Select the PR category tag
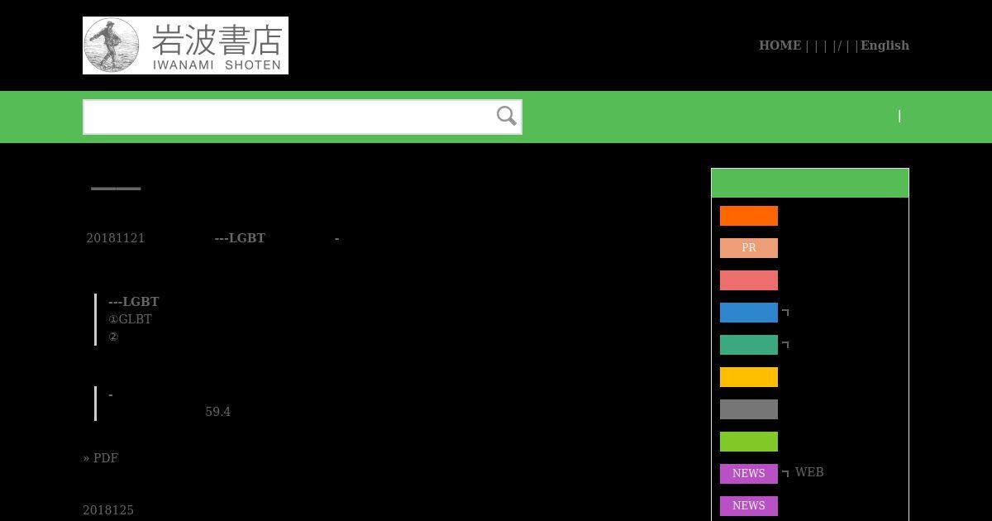This screenshot has height=521, width=992. pyautogui.click(x=749, y=248)
